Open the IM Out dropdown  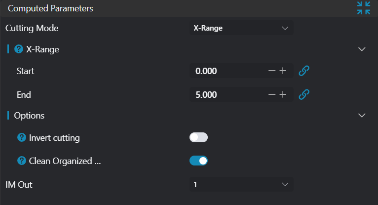[x=241, y=184]
